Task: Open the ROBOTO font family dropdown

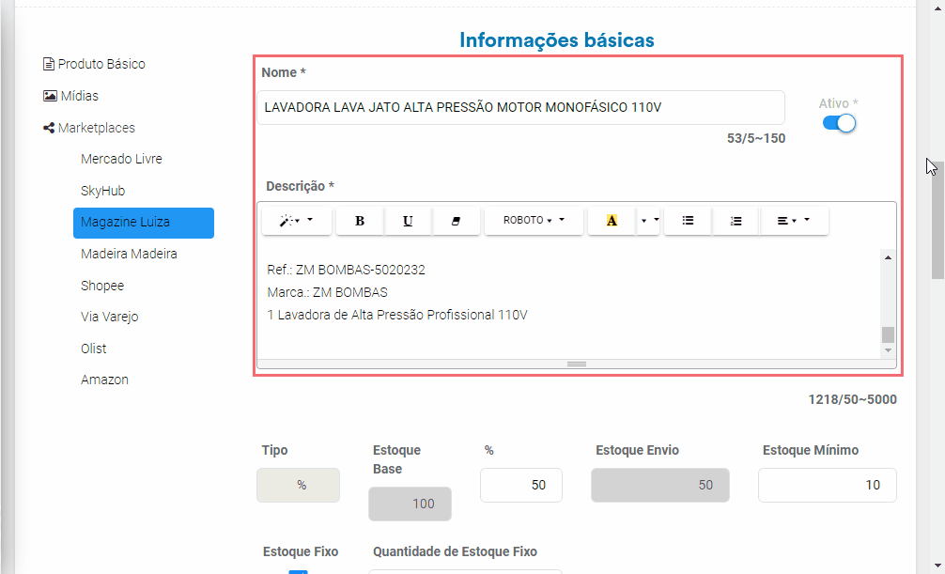Action: (x=534, y=221)
